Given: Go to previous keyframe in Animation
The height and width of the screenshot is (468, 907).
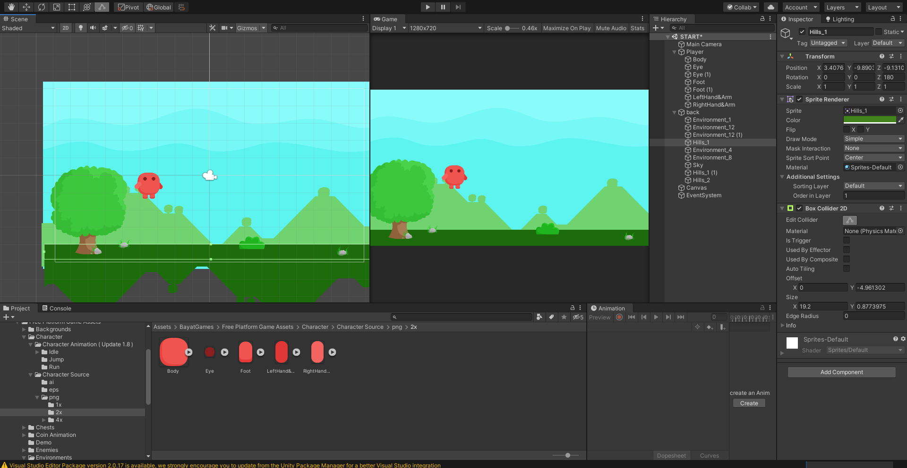Looking at the screenshot, I should pos(644,317).
